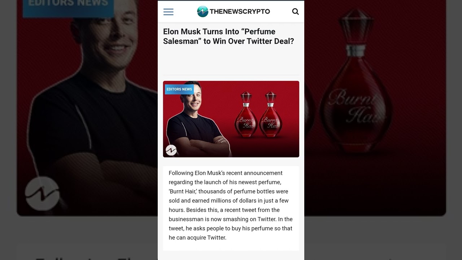Click the TheNewsCrypto round logo emblem
Viewport: 462px width, 260px height.
(202, 12)
